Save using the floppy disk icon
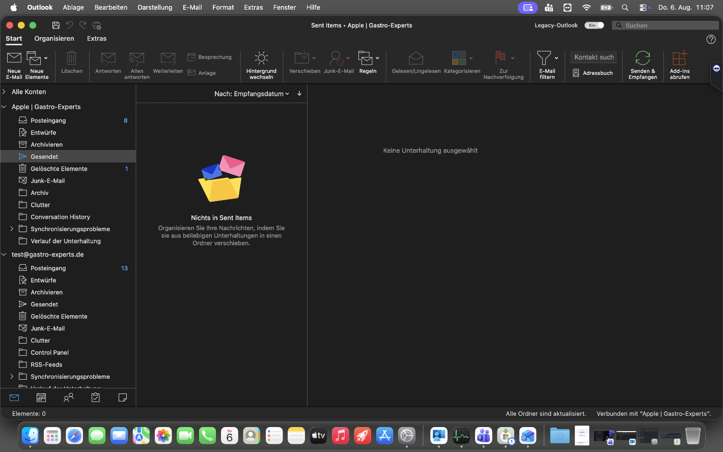 pos(56,25)
